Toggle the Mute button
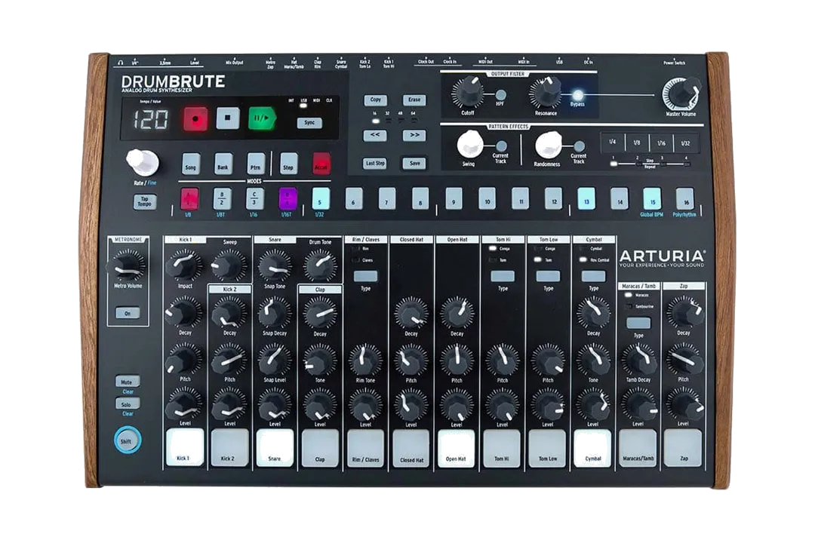Screen dimensions: 815x543 128,382
